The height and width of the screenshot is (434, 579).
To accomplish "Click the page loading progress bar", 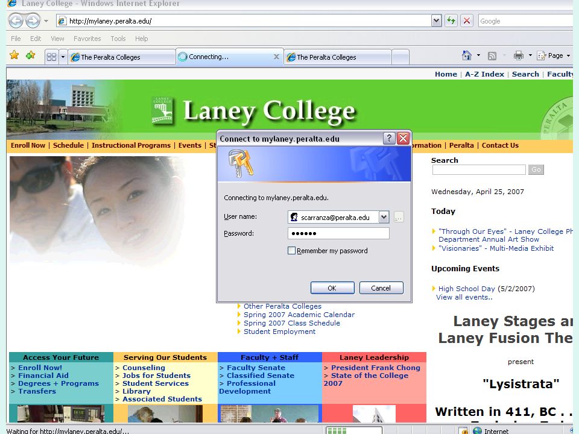I will (353, 430).
